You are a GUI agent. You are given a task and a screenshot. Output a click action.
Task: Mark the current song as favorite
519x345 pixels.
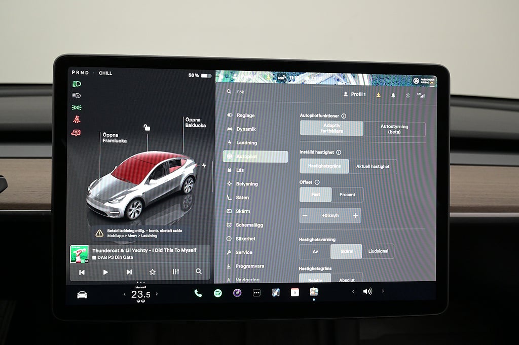[x=153, y=272]
